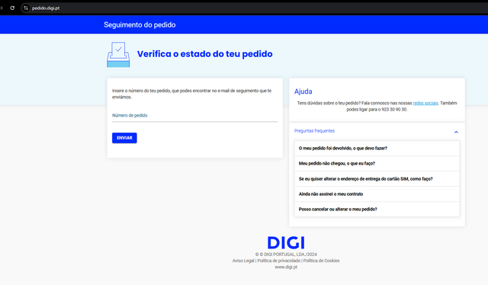Image resolution: width=488 pixels, height=285 pixels.
Task: Expand the alterar endereço de entrega question
Action: tap(377, 179)
